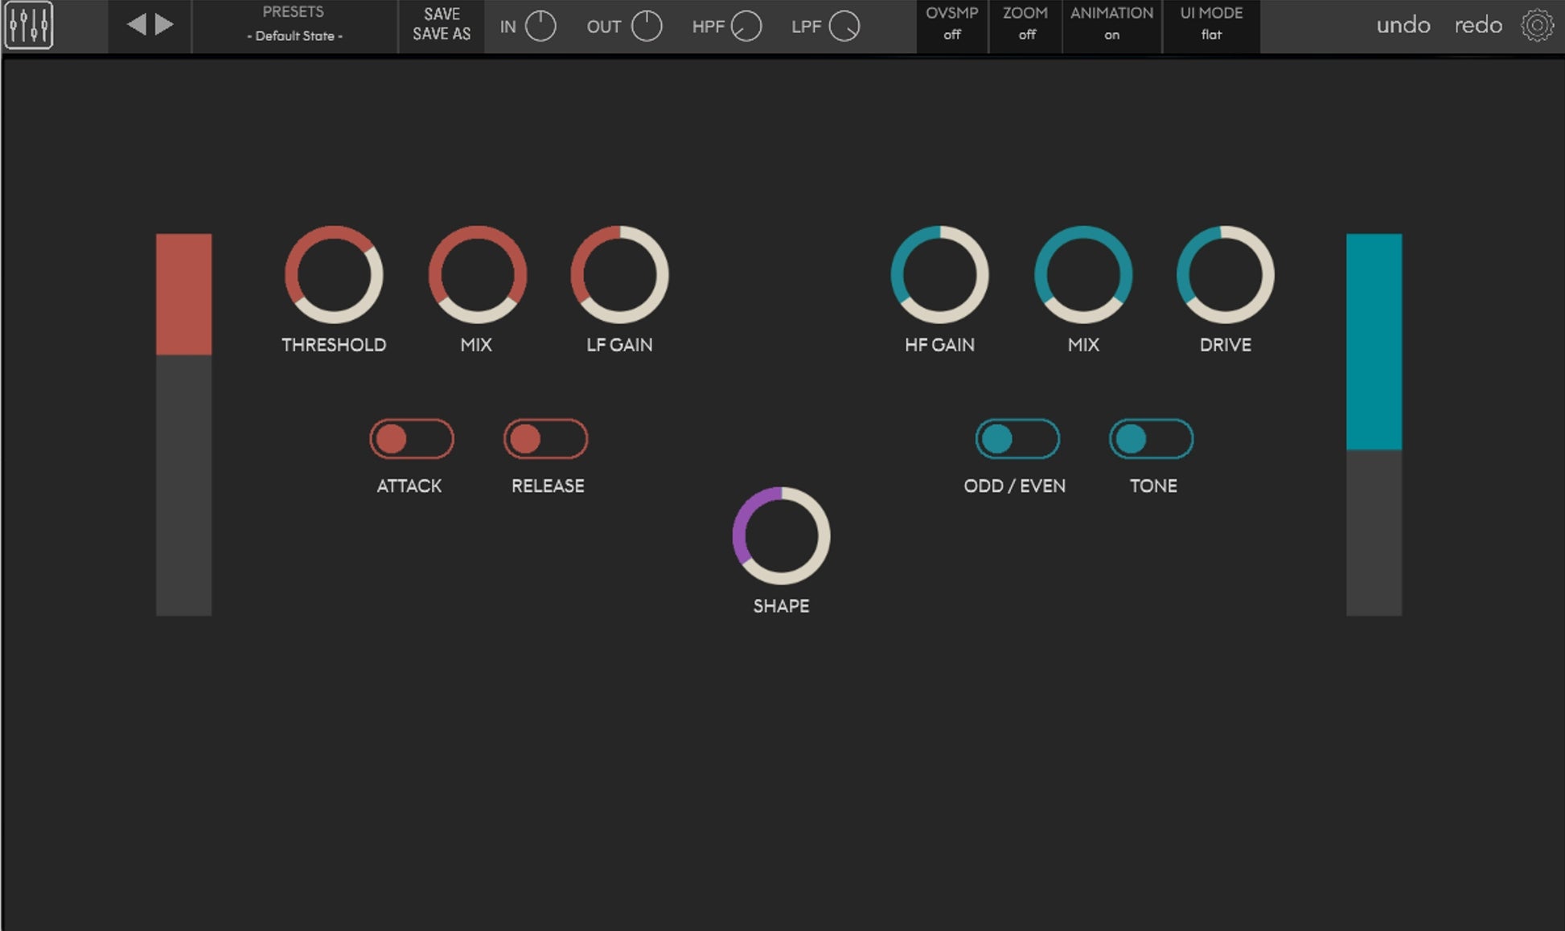Click the undo button
This screenshot has height=931, width=1565.
[1403, 26]
